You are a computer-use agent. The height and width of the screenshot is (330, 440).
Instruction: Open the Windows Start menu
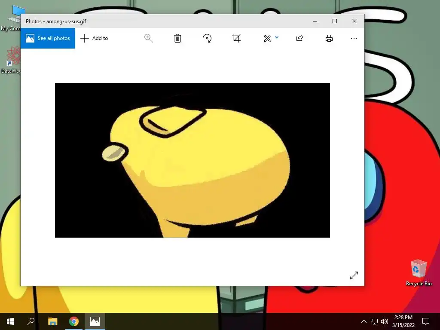[x=10, y=321]
